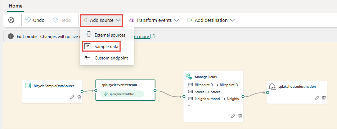Click the spbicycleeventstream output connector

pos(155,91)
